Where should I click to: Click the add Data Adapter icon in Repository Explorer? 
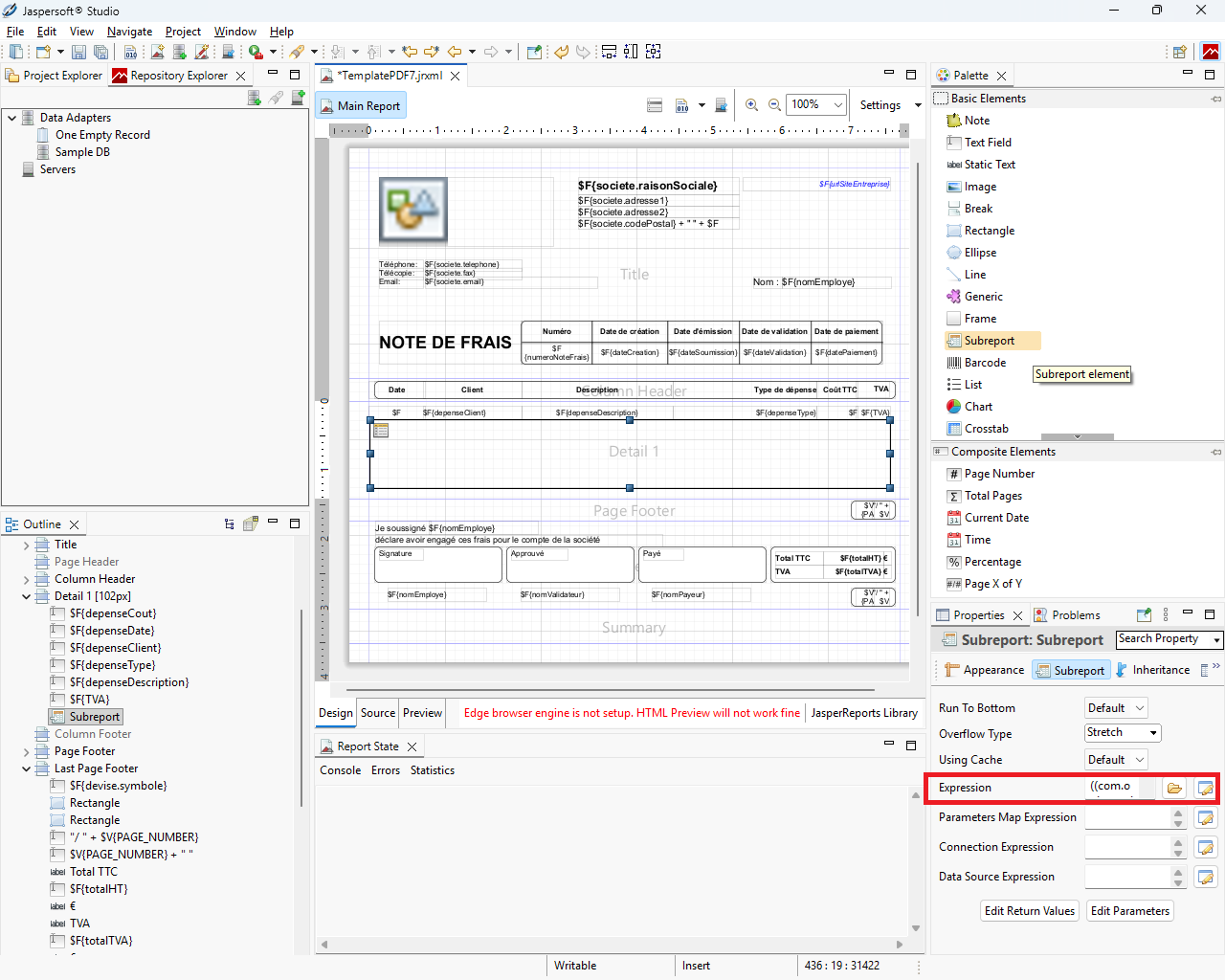pos(255,98)
